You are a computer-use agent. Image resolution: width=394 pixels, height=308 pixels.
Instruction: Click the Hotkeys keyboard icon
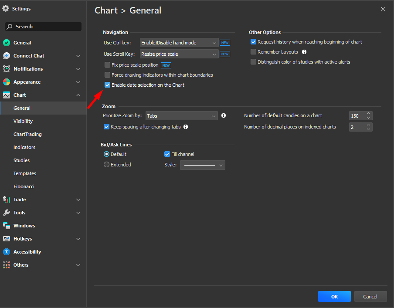tap(7, 239)
